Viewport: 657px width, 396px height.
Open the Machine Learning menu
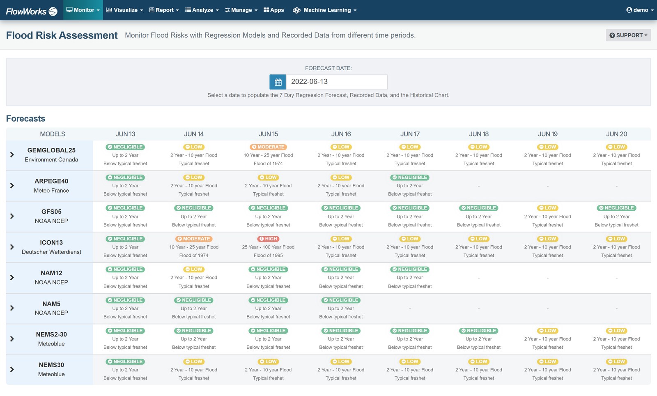(x=324, y=10)
